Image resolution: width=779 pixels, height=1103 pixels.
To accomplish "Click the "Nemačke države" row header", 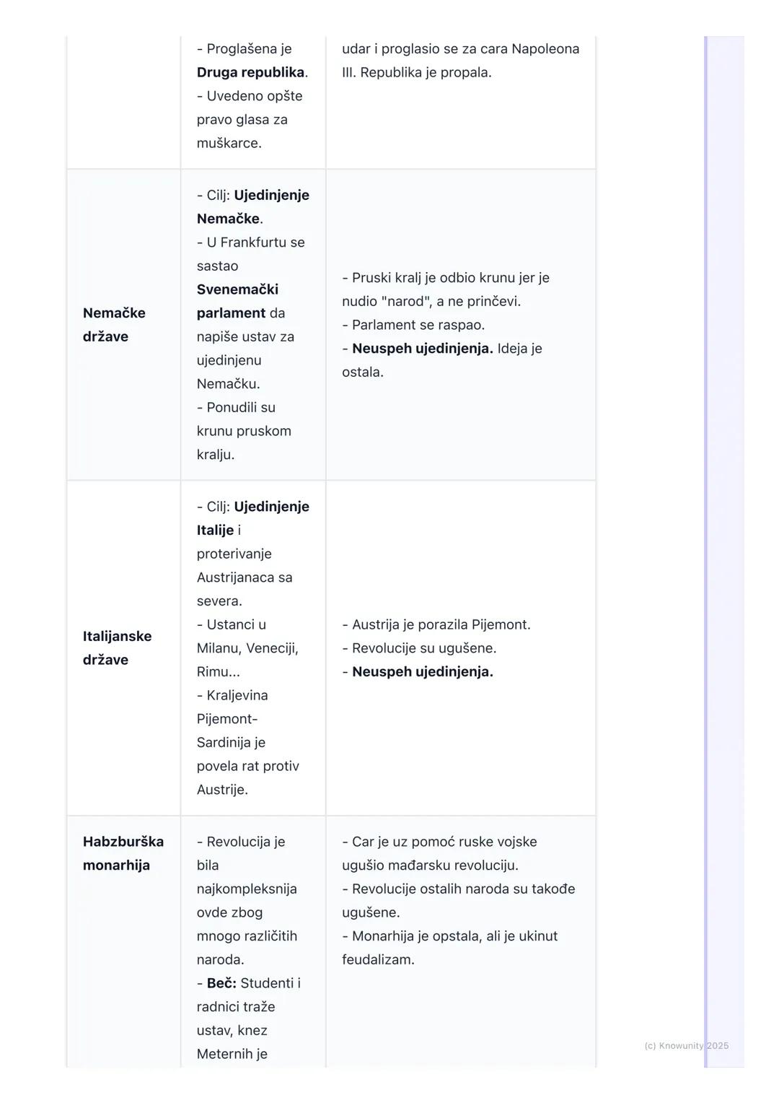I will pos(114,325).
